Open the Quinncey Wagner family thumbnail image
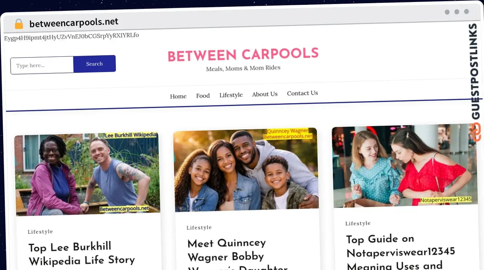 pos(246,170)
